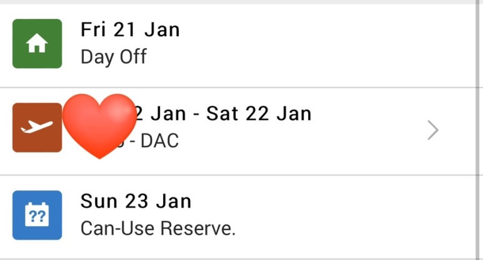Click the green home Day Off icon

click(x=37, y=44)
